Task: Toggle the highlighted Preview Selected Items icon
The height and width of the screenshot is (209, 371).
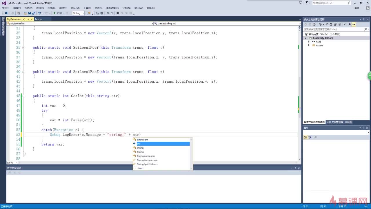Action: point(354,24)
